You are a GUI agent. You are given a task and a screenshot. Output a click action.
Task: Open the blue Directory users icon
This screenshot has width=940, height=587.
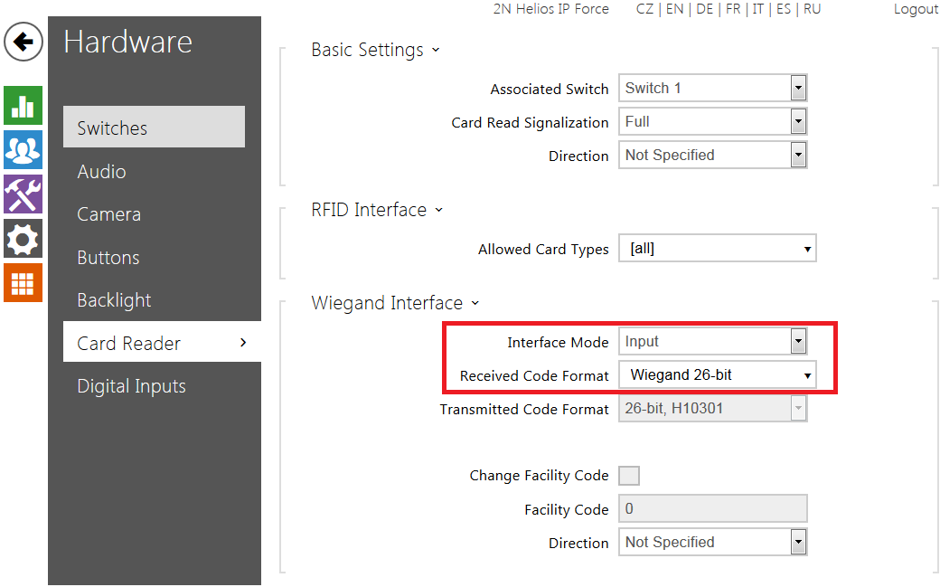point(23,150)
